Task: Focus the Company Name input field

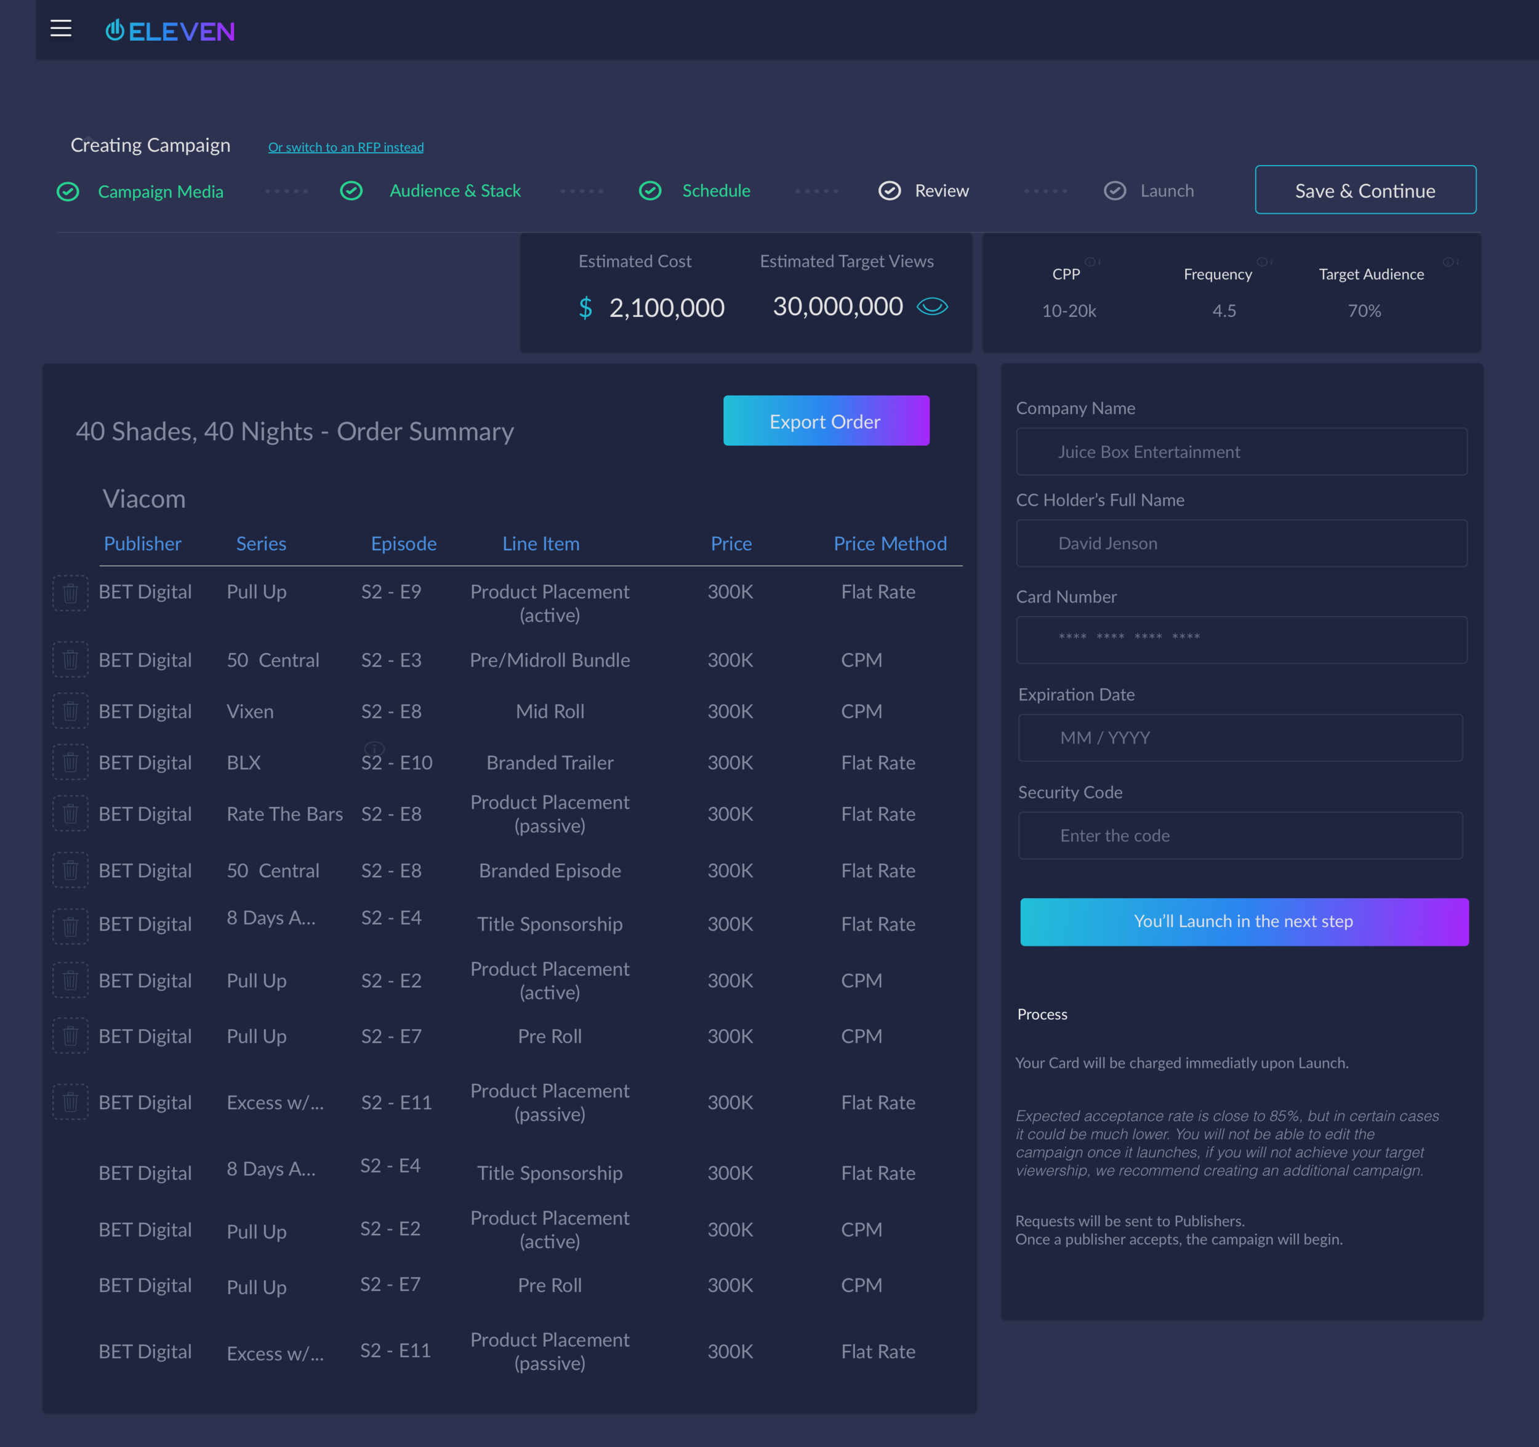Action: pyautogui.click(x=1241, y=451)
